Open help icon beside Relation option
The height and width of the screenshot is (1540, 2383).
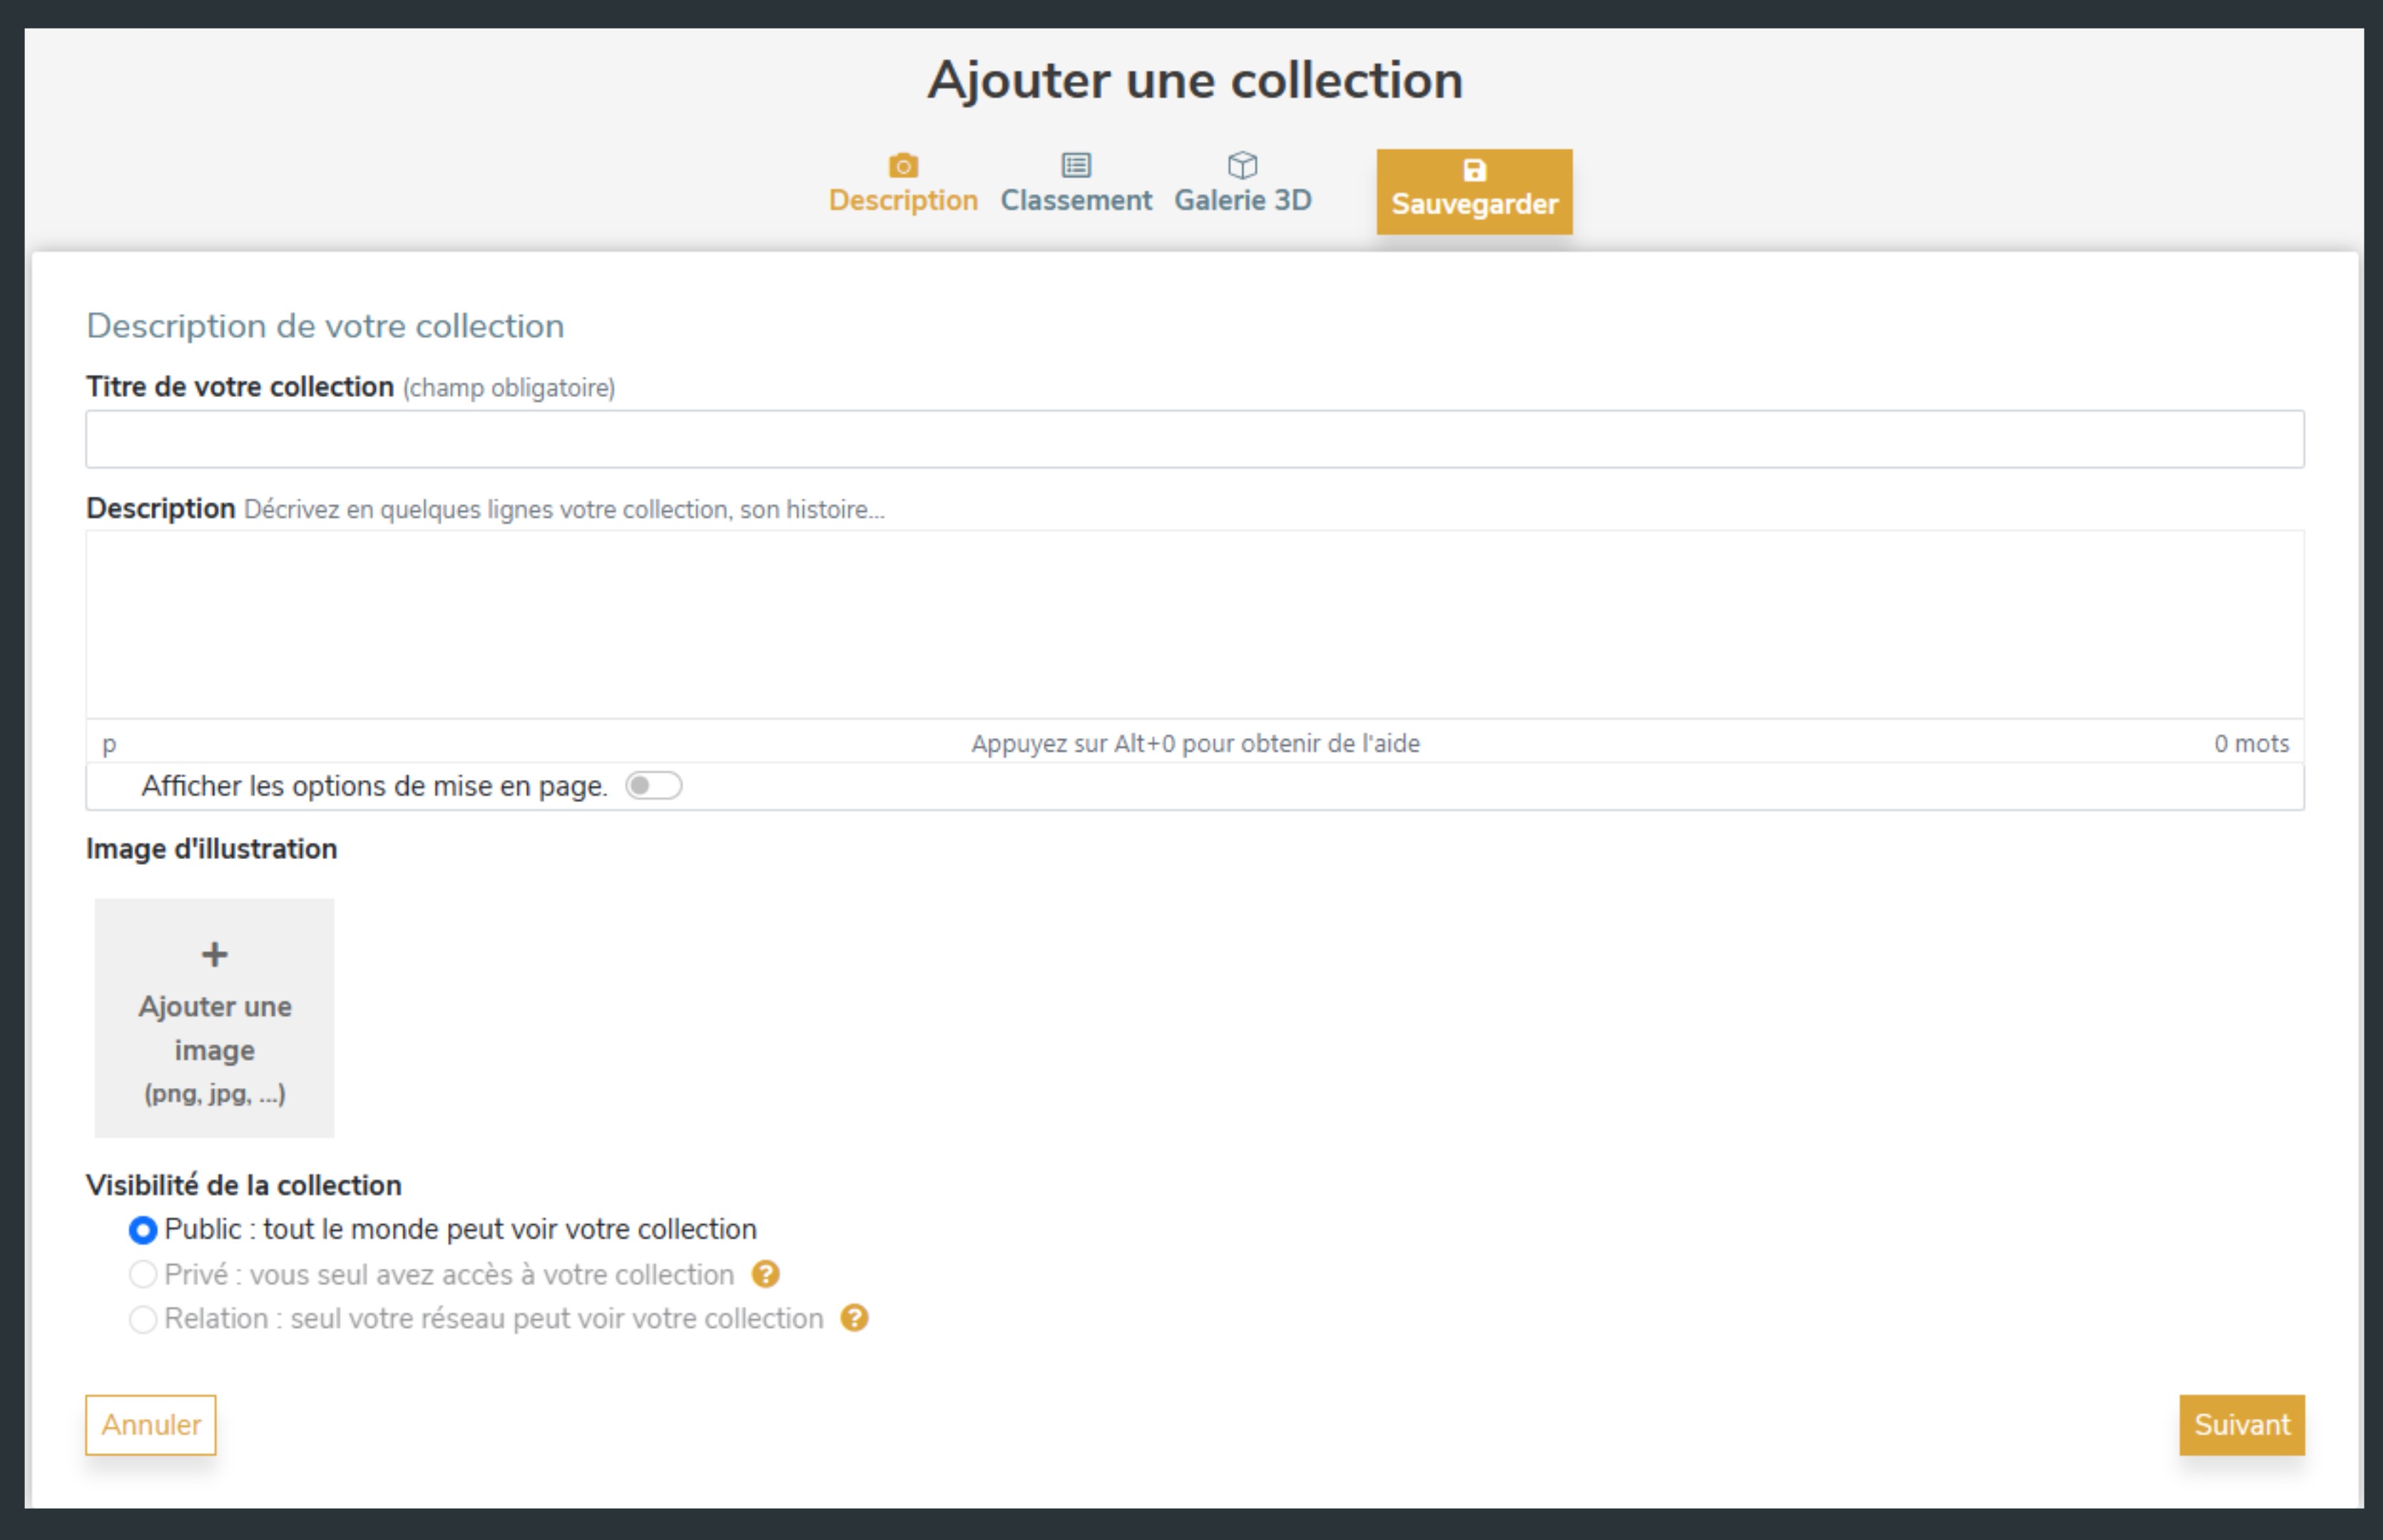pos(854,1318)
